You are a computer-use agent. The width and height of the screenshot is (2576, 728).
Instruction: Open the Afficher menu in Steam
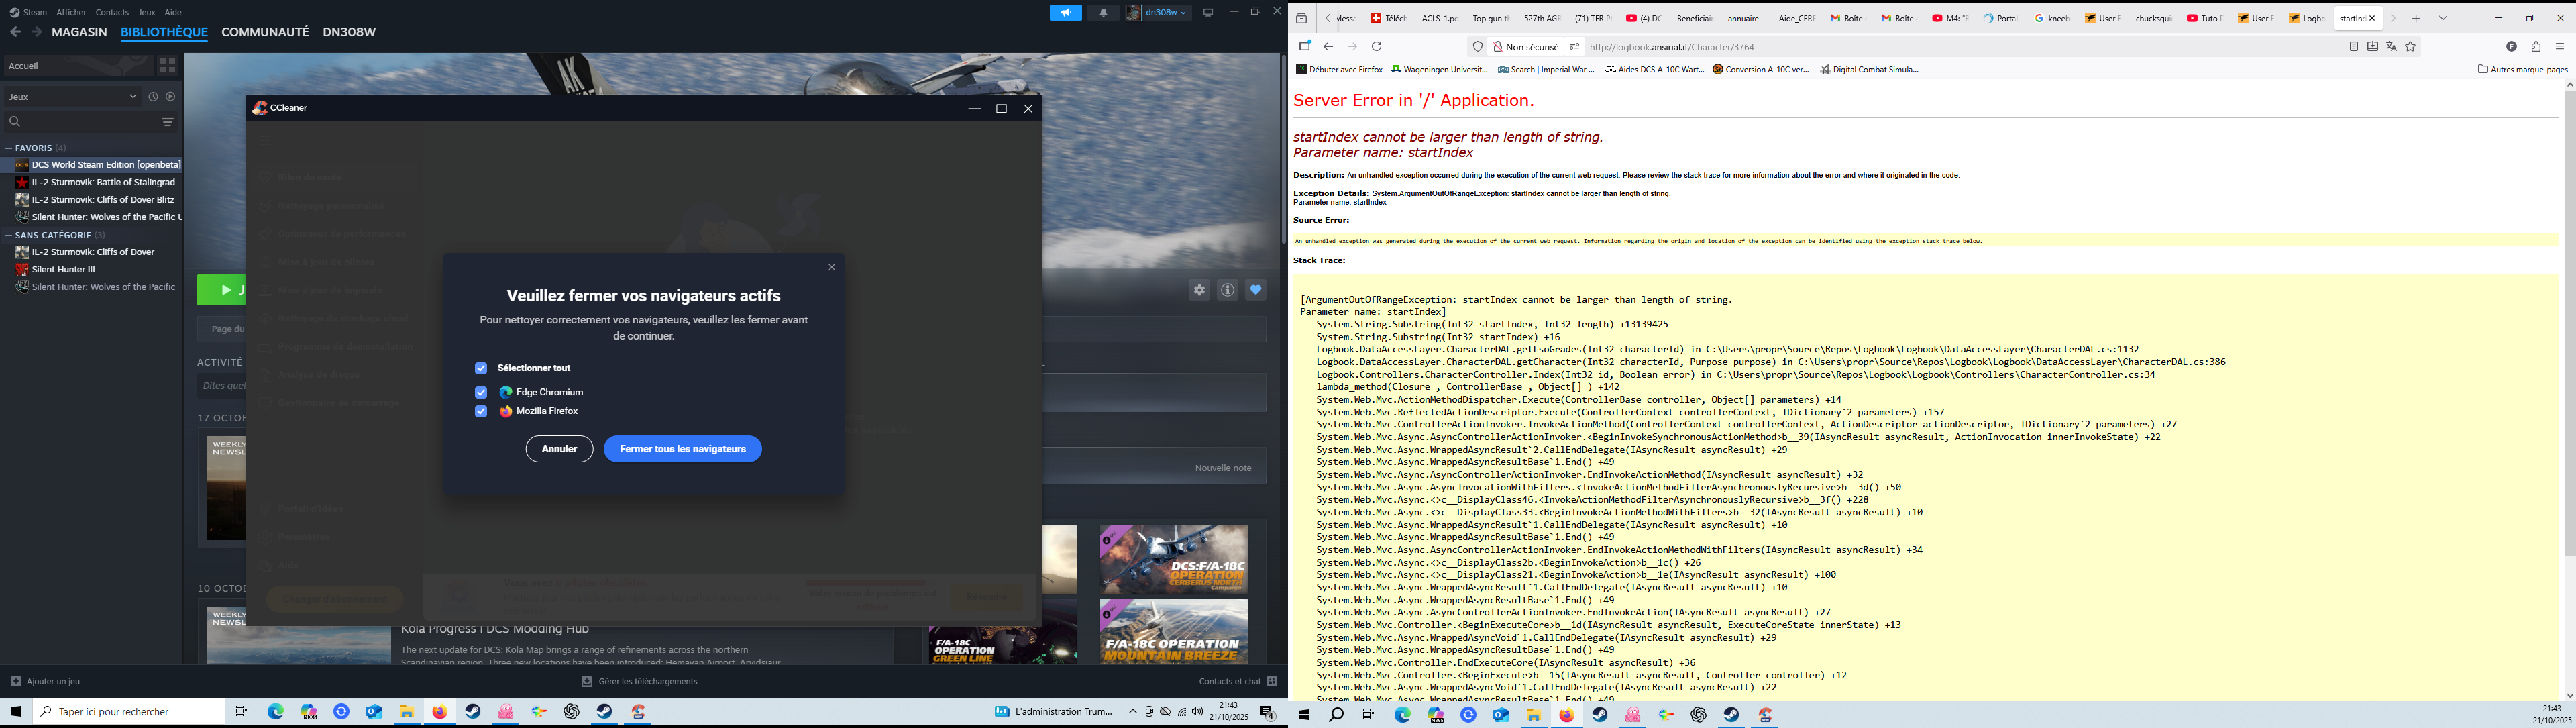(71, 13)
